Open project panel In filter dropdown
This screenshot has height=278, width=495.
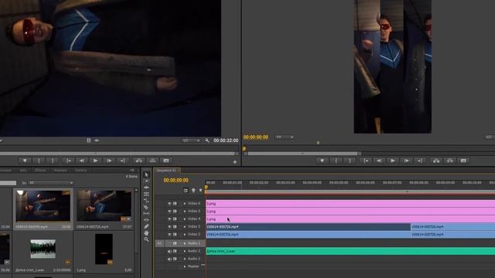pyautogui.click(x=50, y=183)
